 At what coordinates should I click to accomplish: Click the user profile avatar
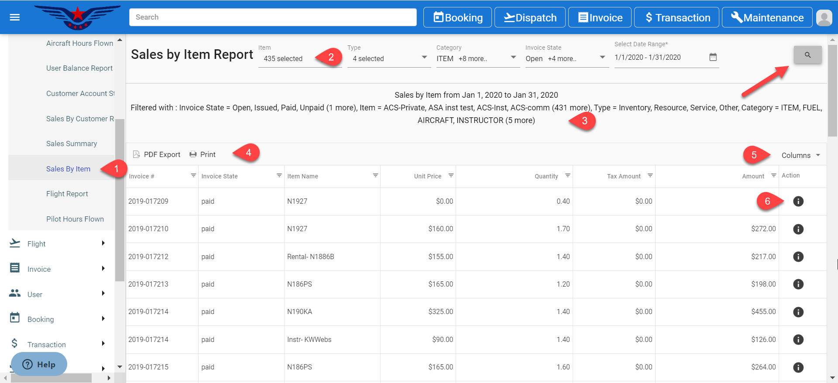[x=824, y=18]
